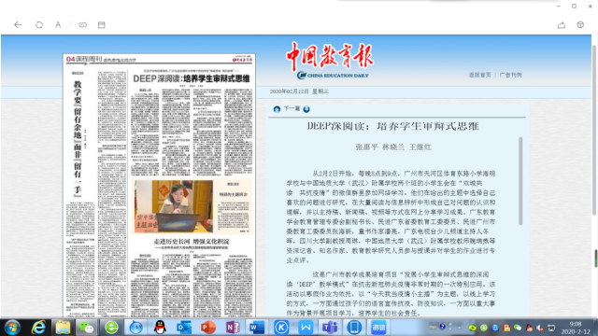
Task: Click the share icon in the top right
Action: click(562, 25)
